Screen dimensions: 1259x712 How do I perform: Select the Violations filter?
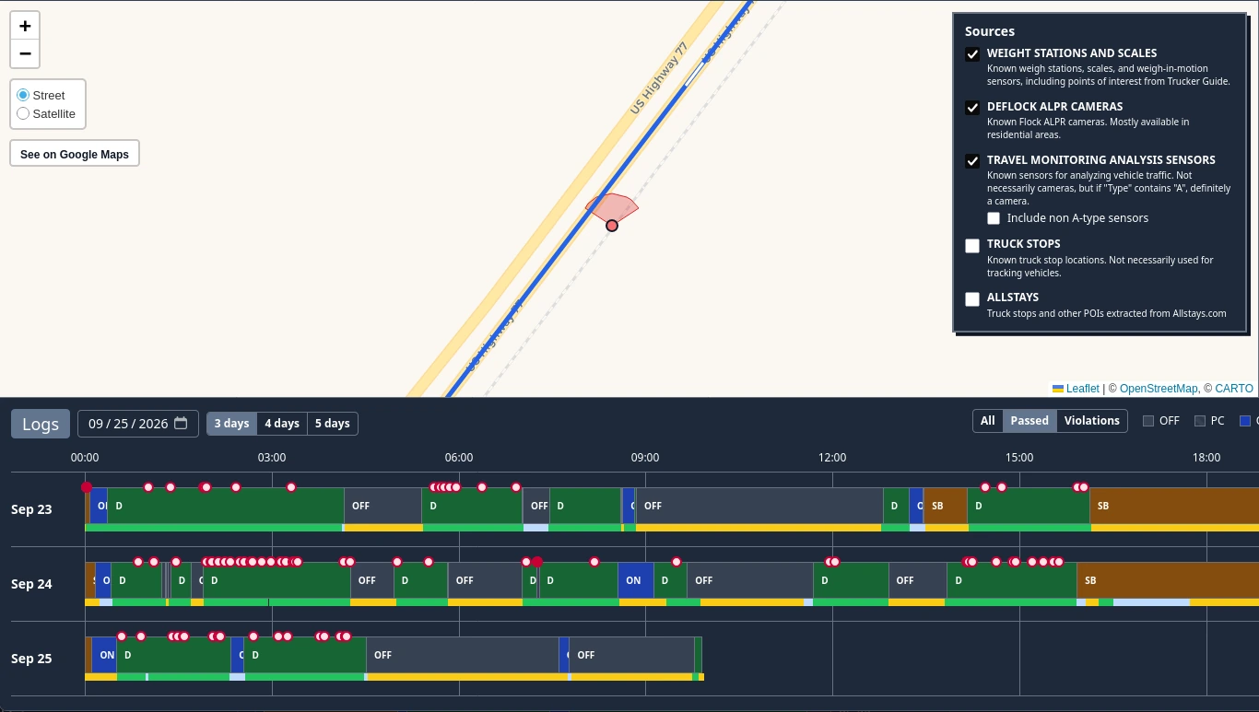[x=1092, y=421]
